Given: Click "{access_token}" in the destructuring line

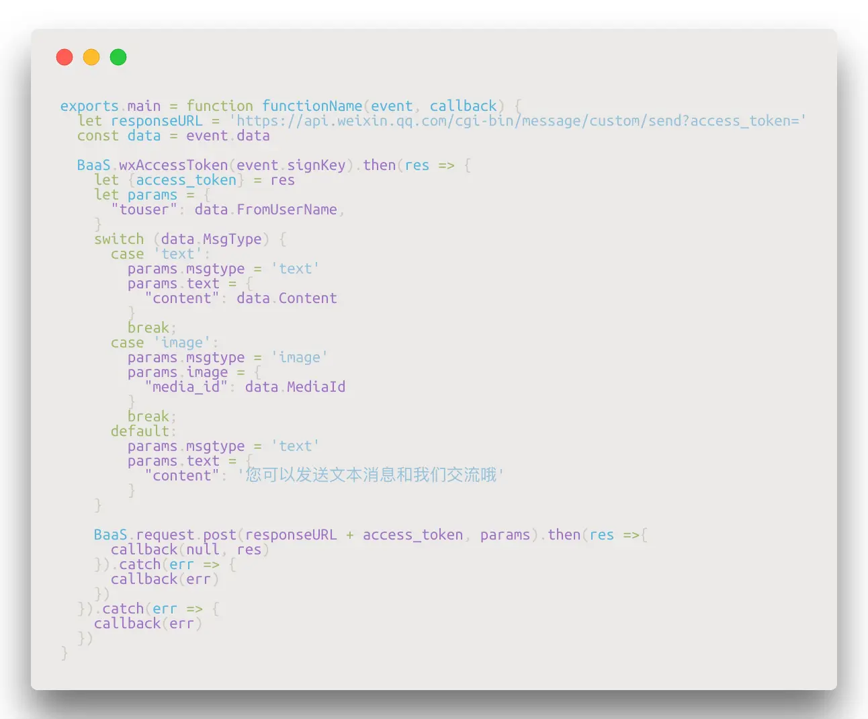Looking at the screenshot, I should [186, 180].
